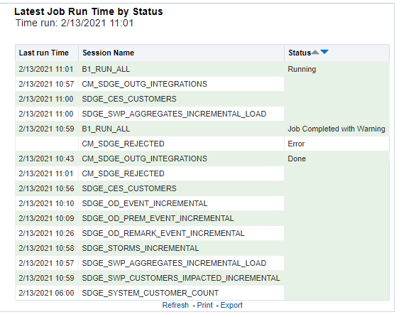
Task: Click the Error status cell
Action: point(296,144)
